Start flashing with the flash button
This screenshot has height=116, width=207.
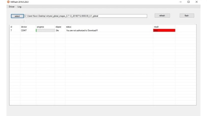click(x=187, y=16)
